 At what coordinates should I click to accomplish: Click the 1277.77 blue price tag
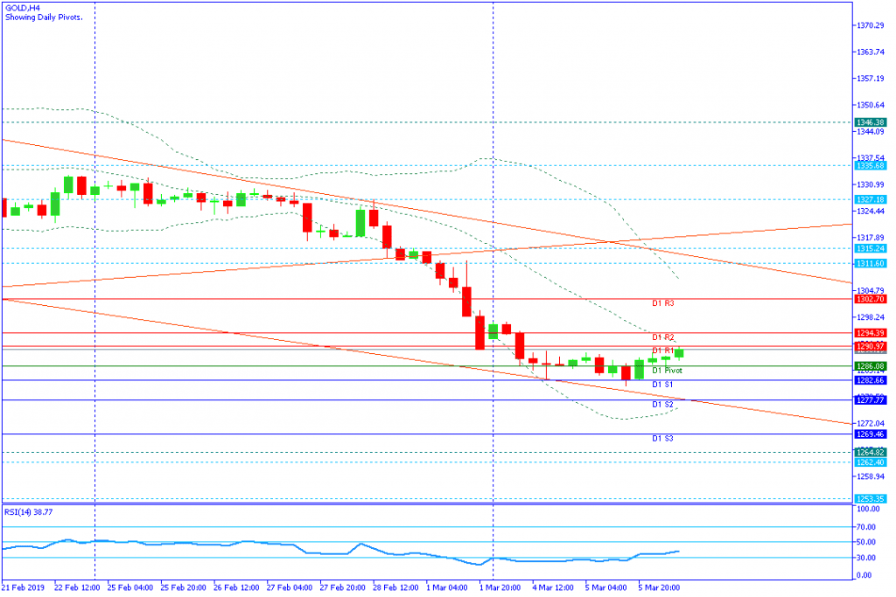tap(871, 399)
